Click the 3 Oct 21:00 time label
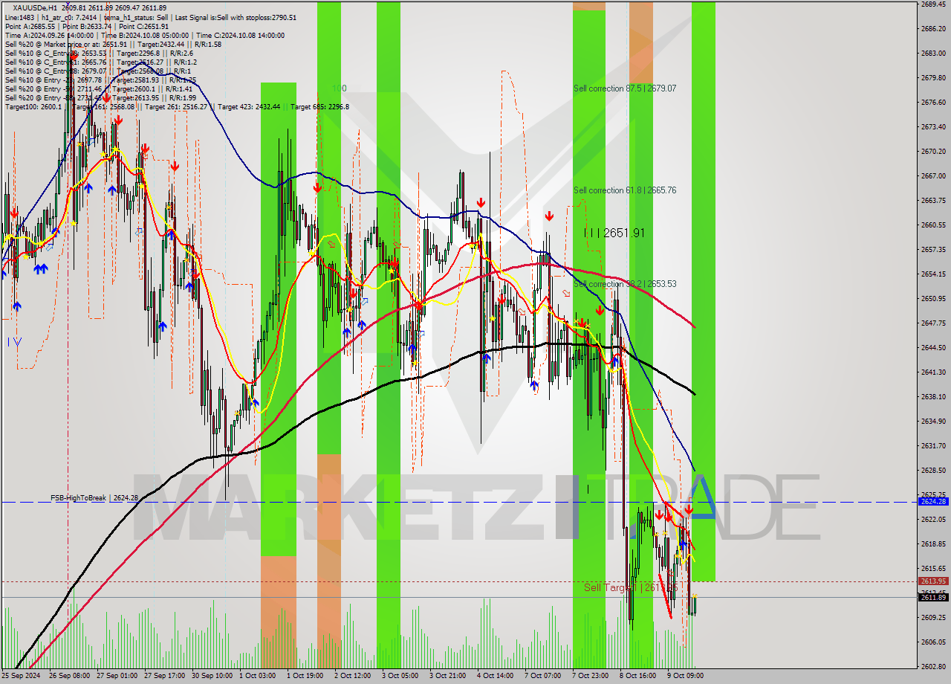951x684 pixels. pos(449,676)
